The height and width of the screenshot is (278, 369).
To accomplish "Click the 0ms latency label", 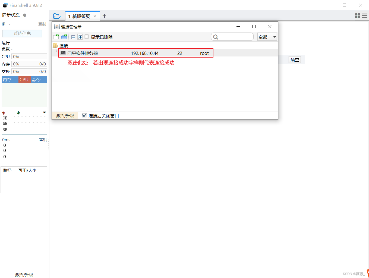I will (6, 140).
